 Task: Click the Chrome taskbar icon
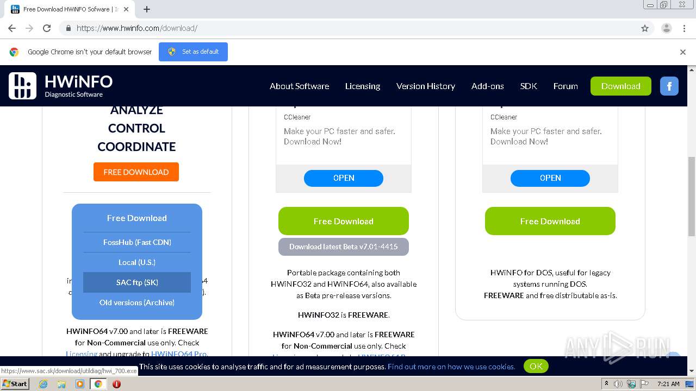(x=98, y=384)
